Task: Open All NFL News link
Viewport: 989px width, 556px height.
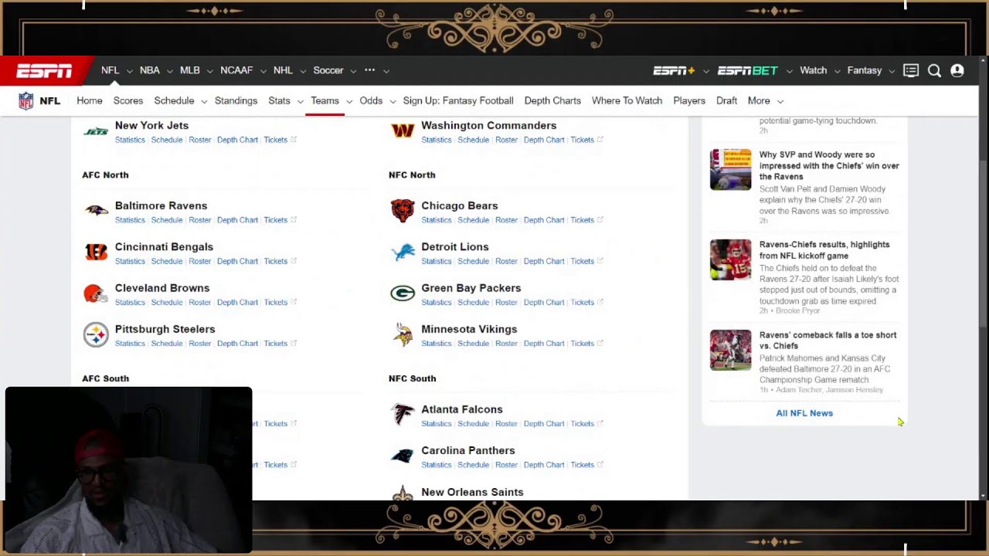Action: click(x=804, y=413)
